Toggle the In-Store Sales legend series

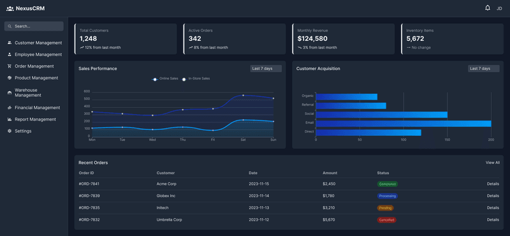point(196,79)
